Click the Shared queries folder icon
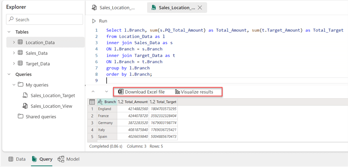The width and height of the screenshot is (348, 167). pos(20,116)
